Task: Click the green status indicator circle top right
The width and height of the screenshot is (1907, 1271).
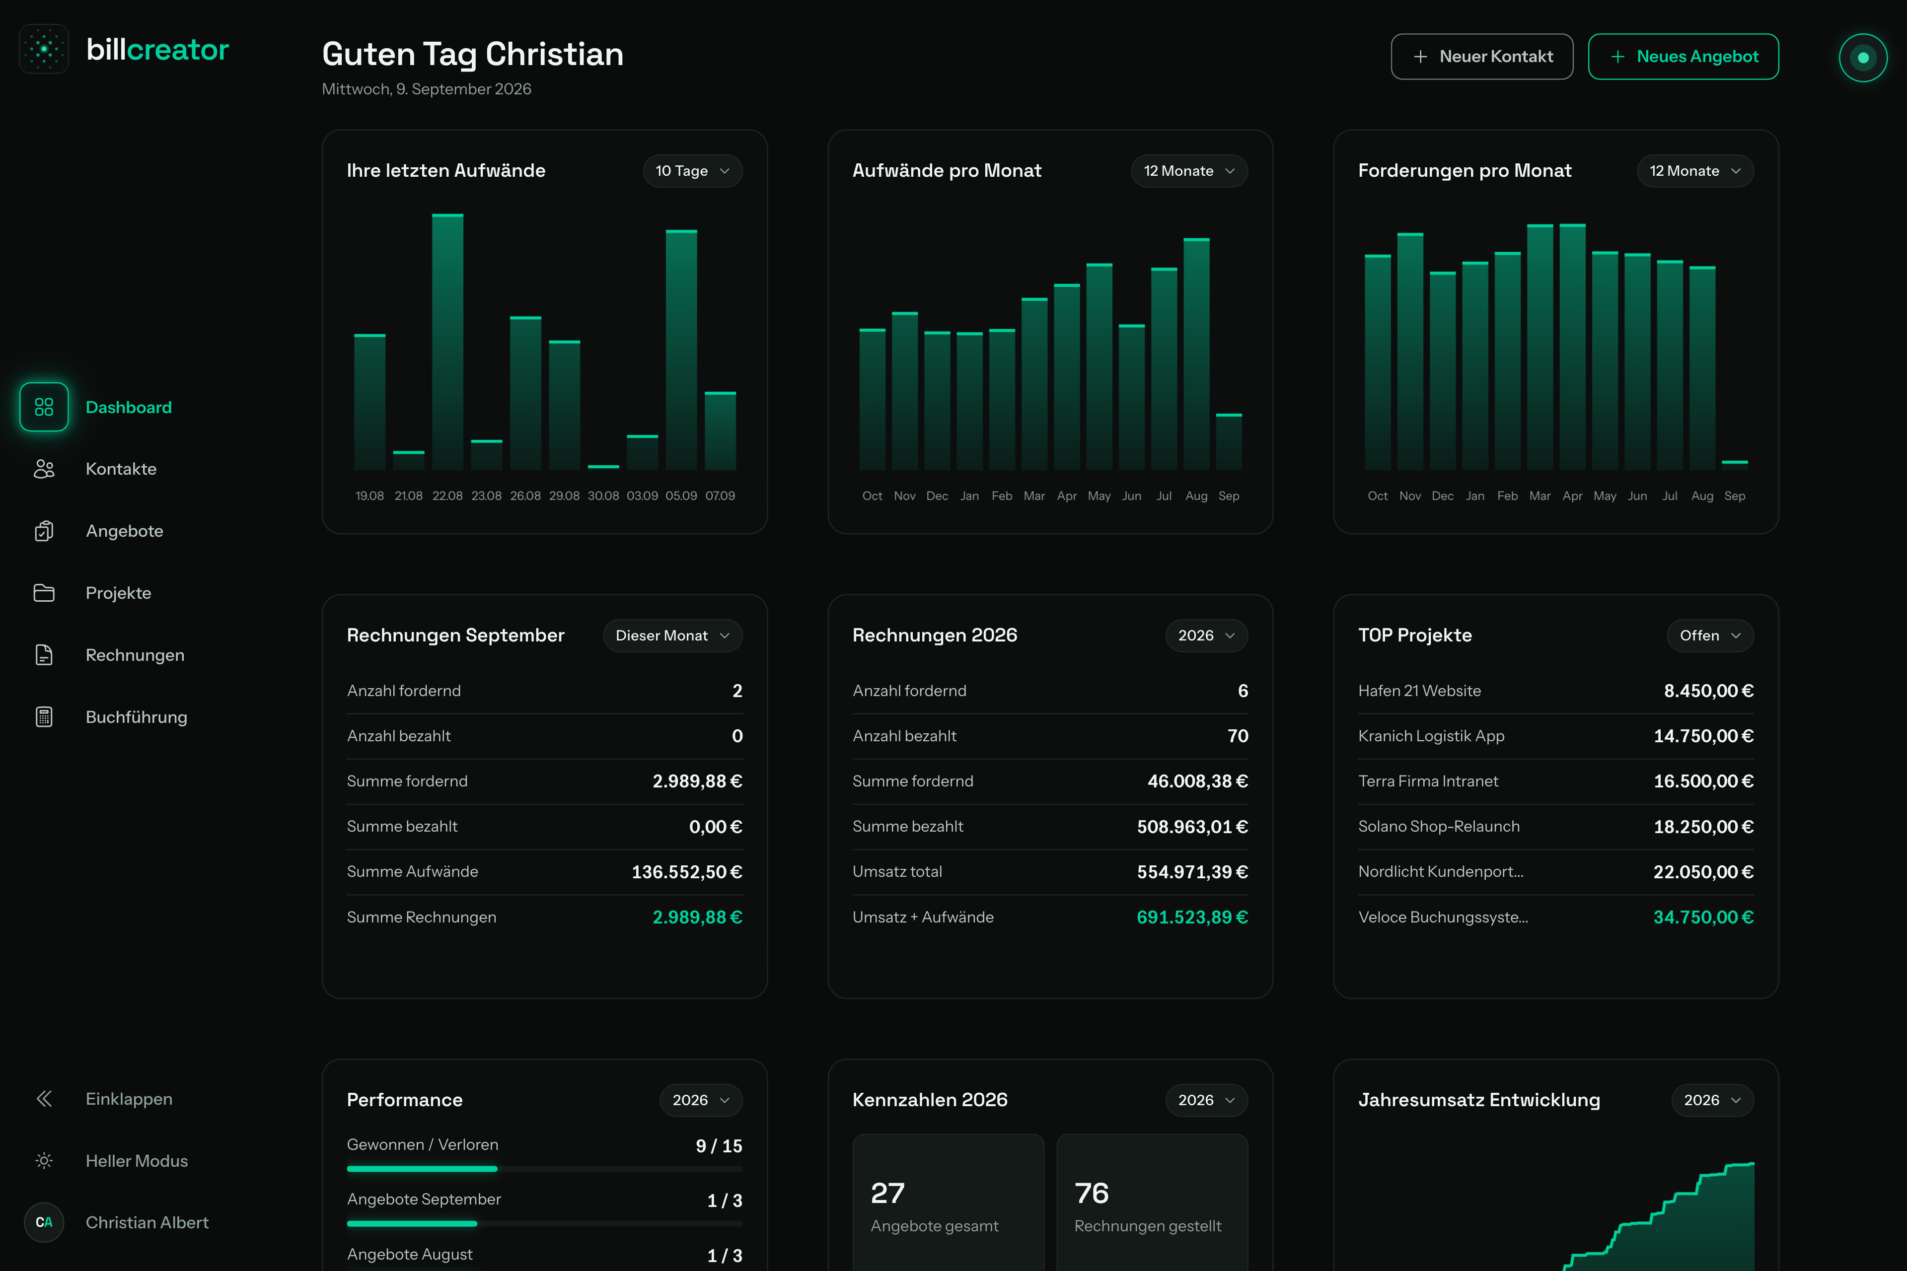Action: click(x=1863, y=58)
